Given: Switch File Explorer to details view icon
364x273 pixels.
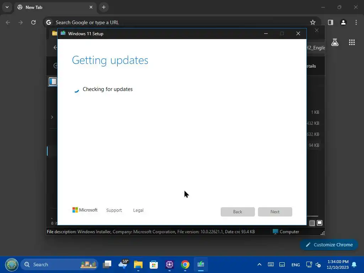Looking at the screenshot, I should click(312, 223).
